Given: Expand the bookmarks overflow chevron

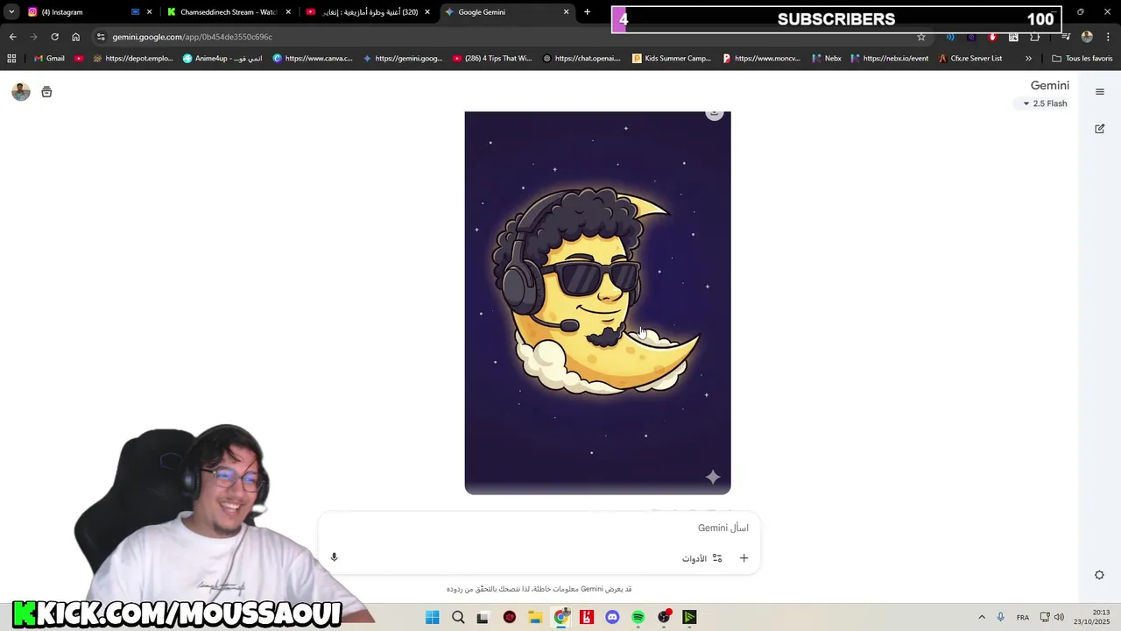Looking at the screenshot, I should [x=1028, y=59].
